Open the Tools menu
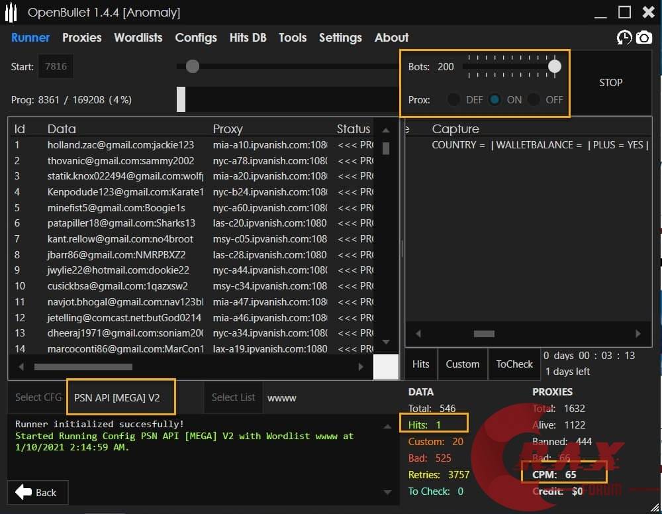 coord(293,38)
